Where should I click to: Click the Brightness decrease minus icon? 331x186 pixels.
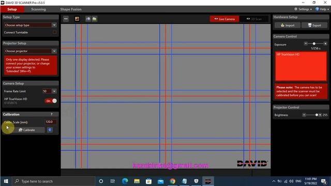(x=304, y=115)
